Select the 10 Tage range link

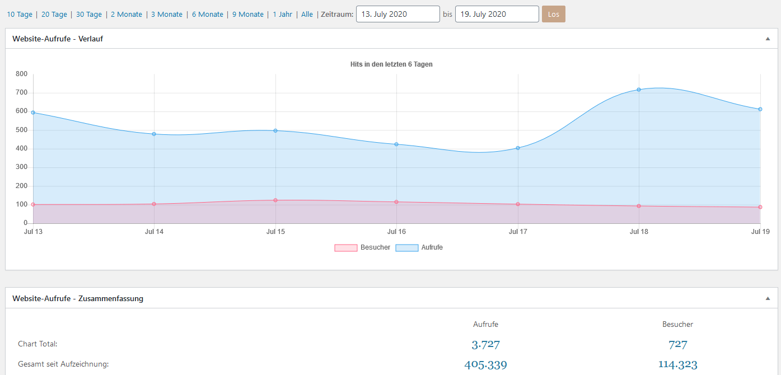(20, 15)
